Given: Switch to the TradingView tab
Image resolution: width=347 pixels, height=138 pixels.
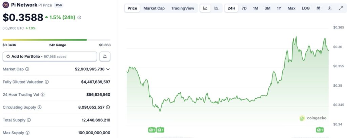Looking at the screenshot, I should (x=182, y=8).
